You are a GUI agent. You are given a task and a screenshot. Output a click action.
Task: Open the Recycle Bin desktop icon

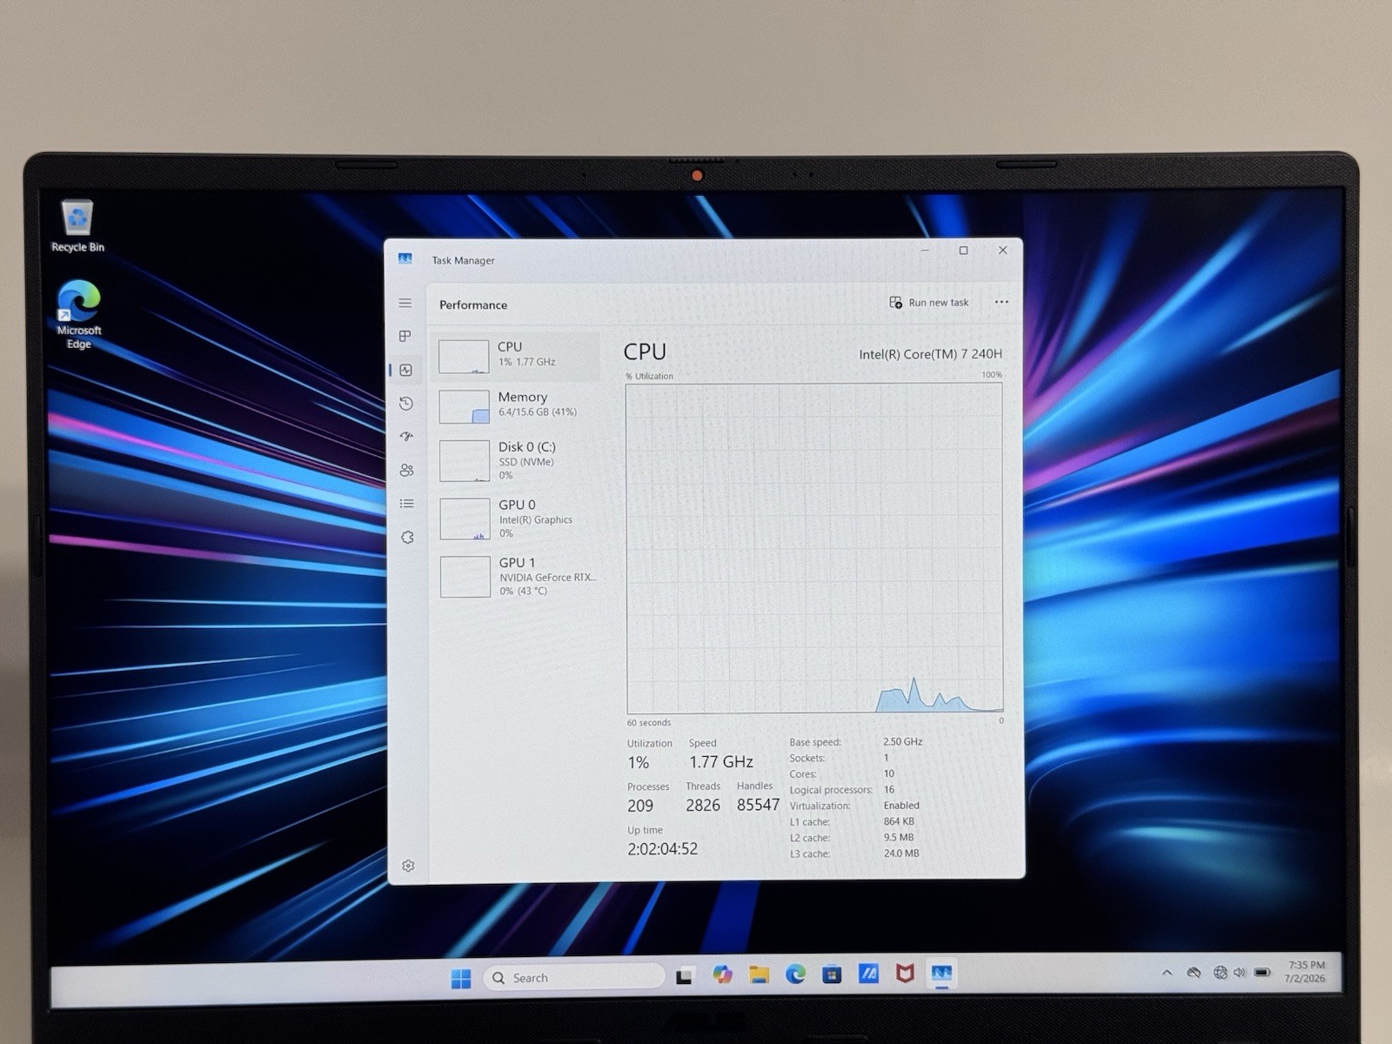(x=77, y=226)
